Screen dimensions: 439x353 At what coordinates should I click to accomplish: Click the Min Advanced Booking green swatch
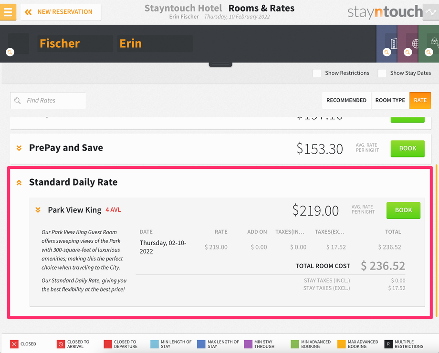click(295, 344)
